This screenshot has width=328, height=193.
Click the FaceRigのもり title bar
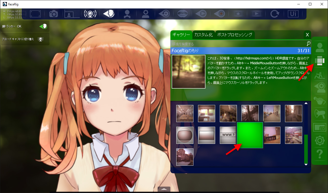[241, 51]
